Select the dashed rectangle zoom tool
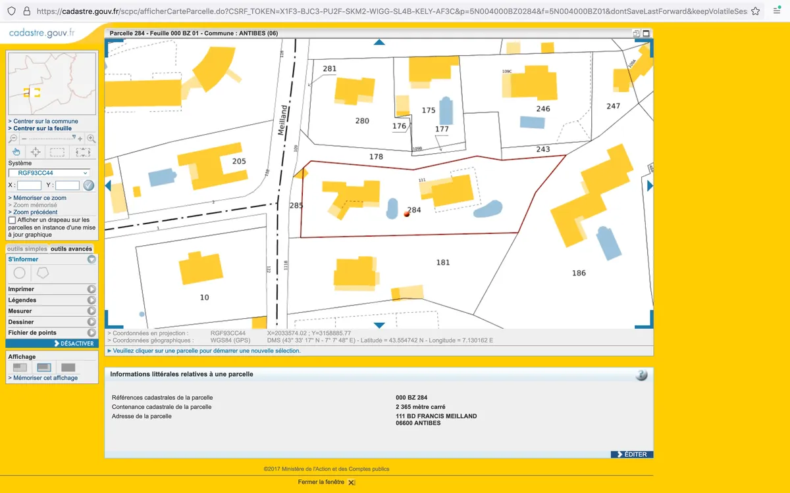This screenshot has height=493, width=790. point(57,152)
